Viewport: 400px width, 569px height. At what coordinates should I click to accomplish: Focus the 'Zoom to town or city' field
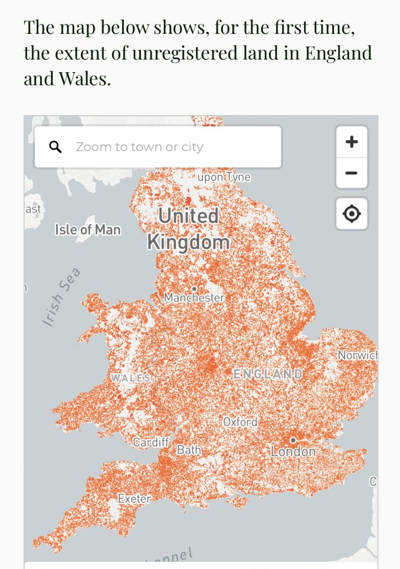click(x=158, y=147)
